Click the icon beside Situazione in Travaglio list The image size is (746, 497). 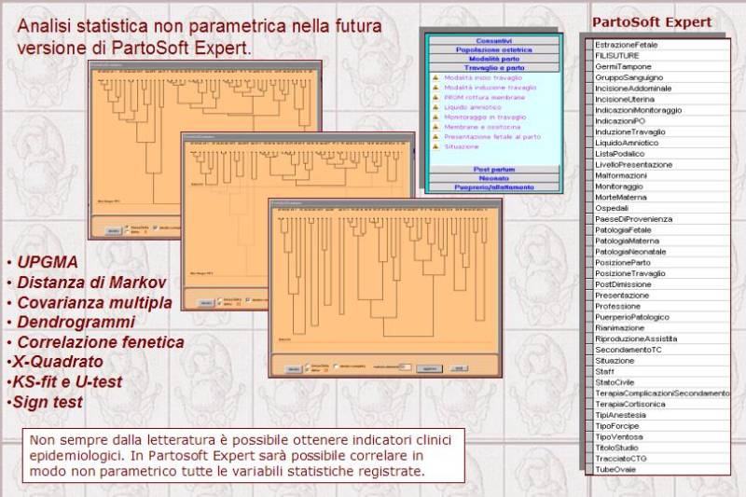[x=435, y=147]
